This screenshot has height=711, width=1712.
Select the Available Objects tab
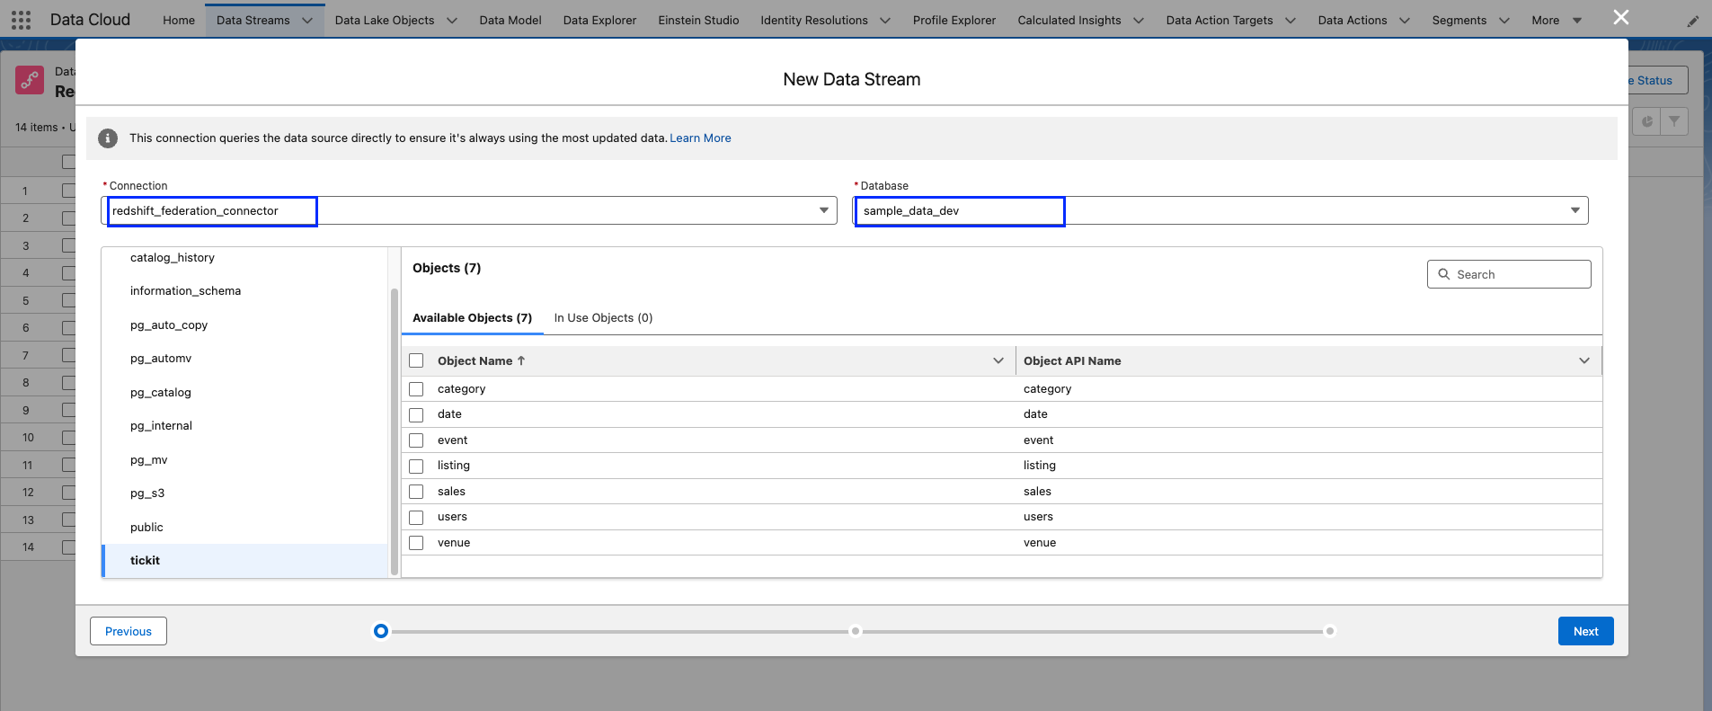(x=472, y=317)
